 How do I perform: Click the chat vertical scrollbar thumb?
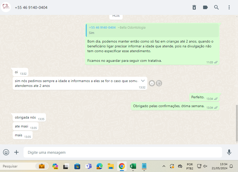(237, 123)
